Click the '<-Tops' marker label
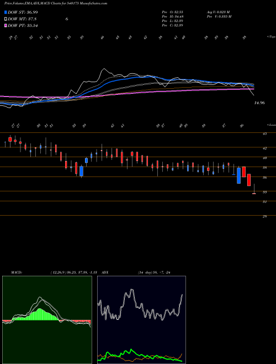 point(271,37)
